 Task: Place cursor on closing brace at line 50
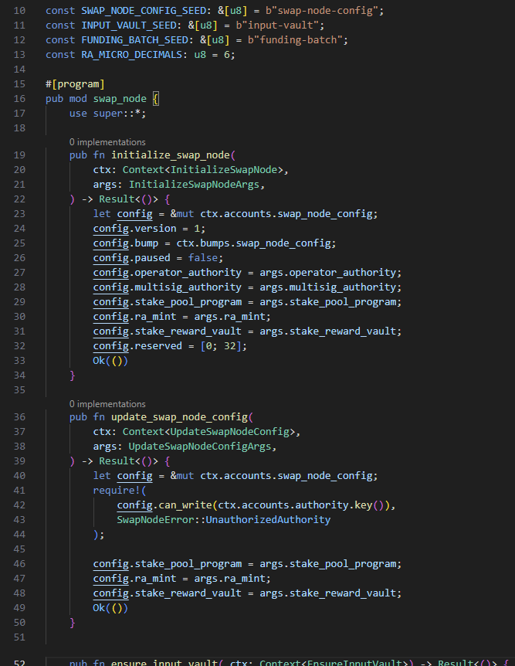point(72,623)
